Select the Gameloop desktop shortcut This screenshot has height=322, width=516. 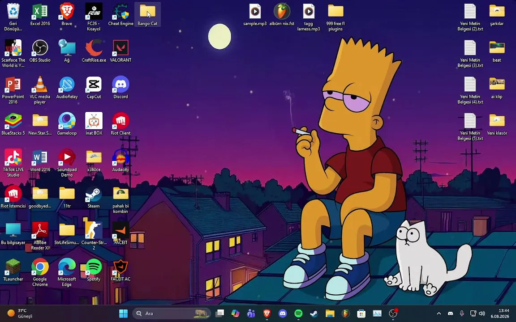(x=67, y=124)
